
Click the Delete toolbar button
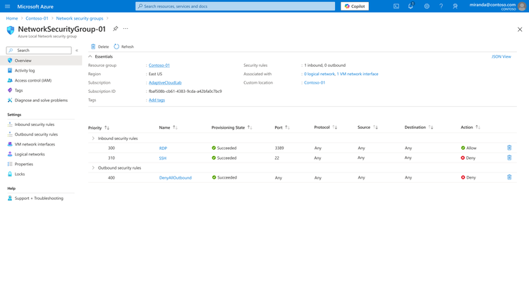100,46
